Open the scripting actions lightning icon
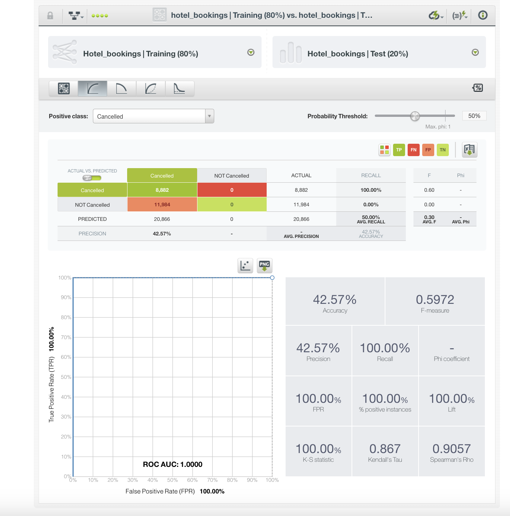Image resolution: width=510 pixels, height=516 pixels. (459, 15)
